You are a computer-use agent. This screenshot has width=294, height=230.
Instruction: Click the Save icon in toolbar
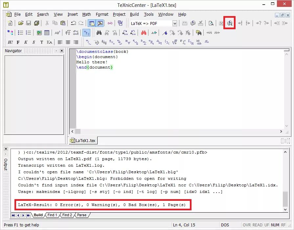(29, 23)
